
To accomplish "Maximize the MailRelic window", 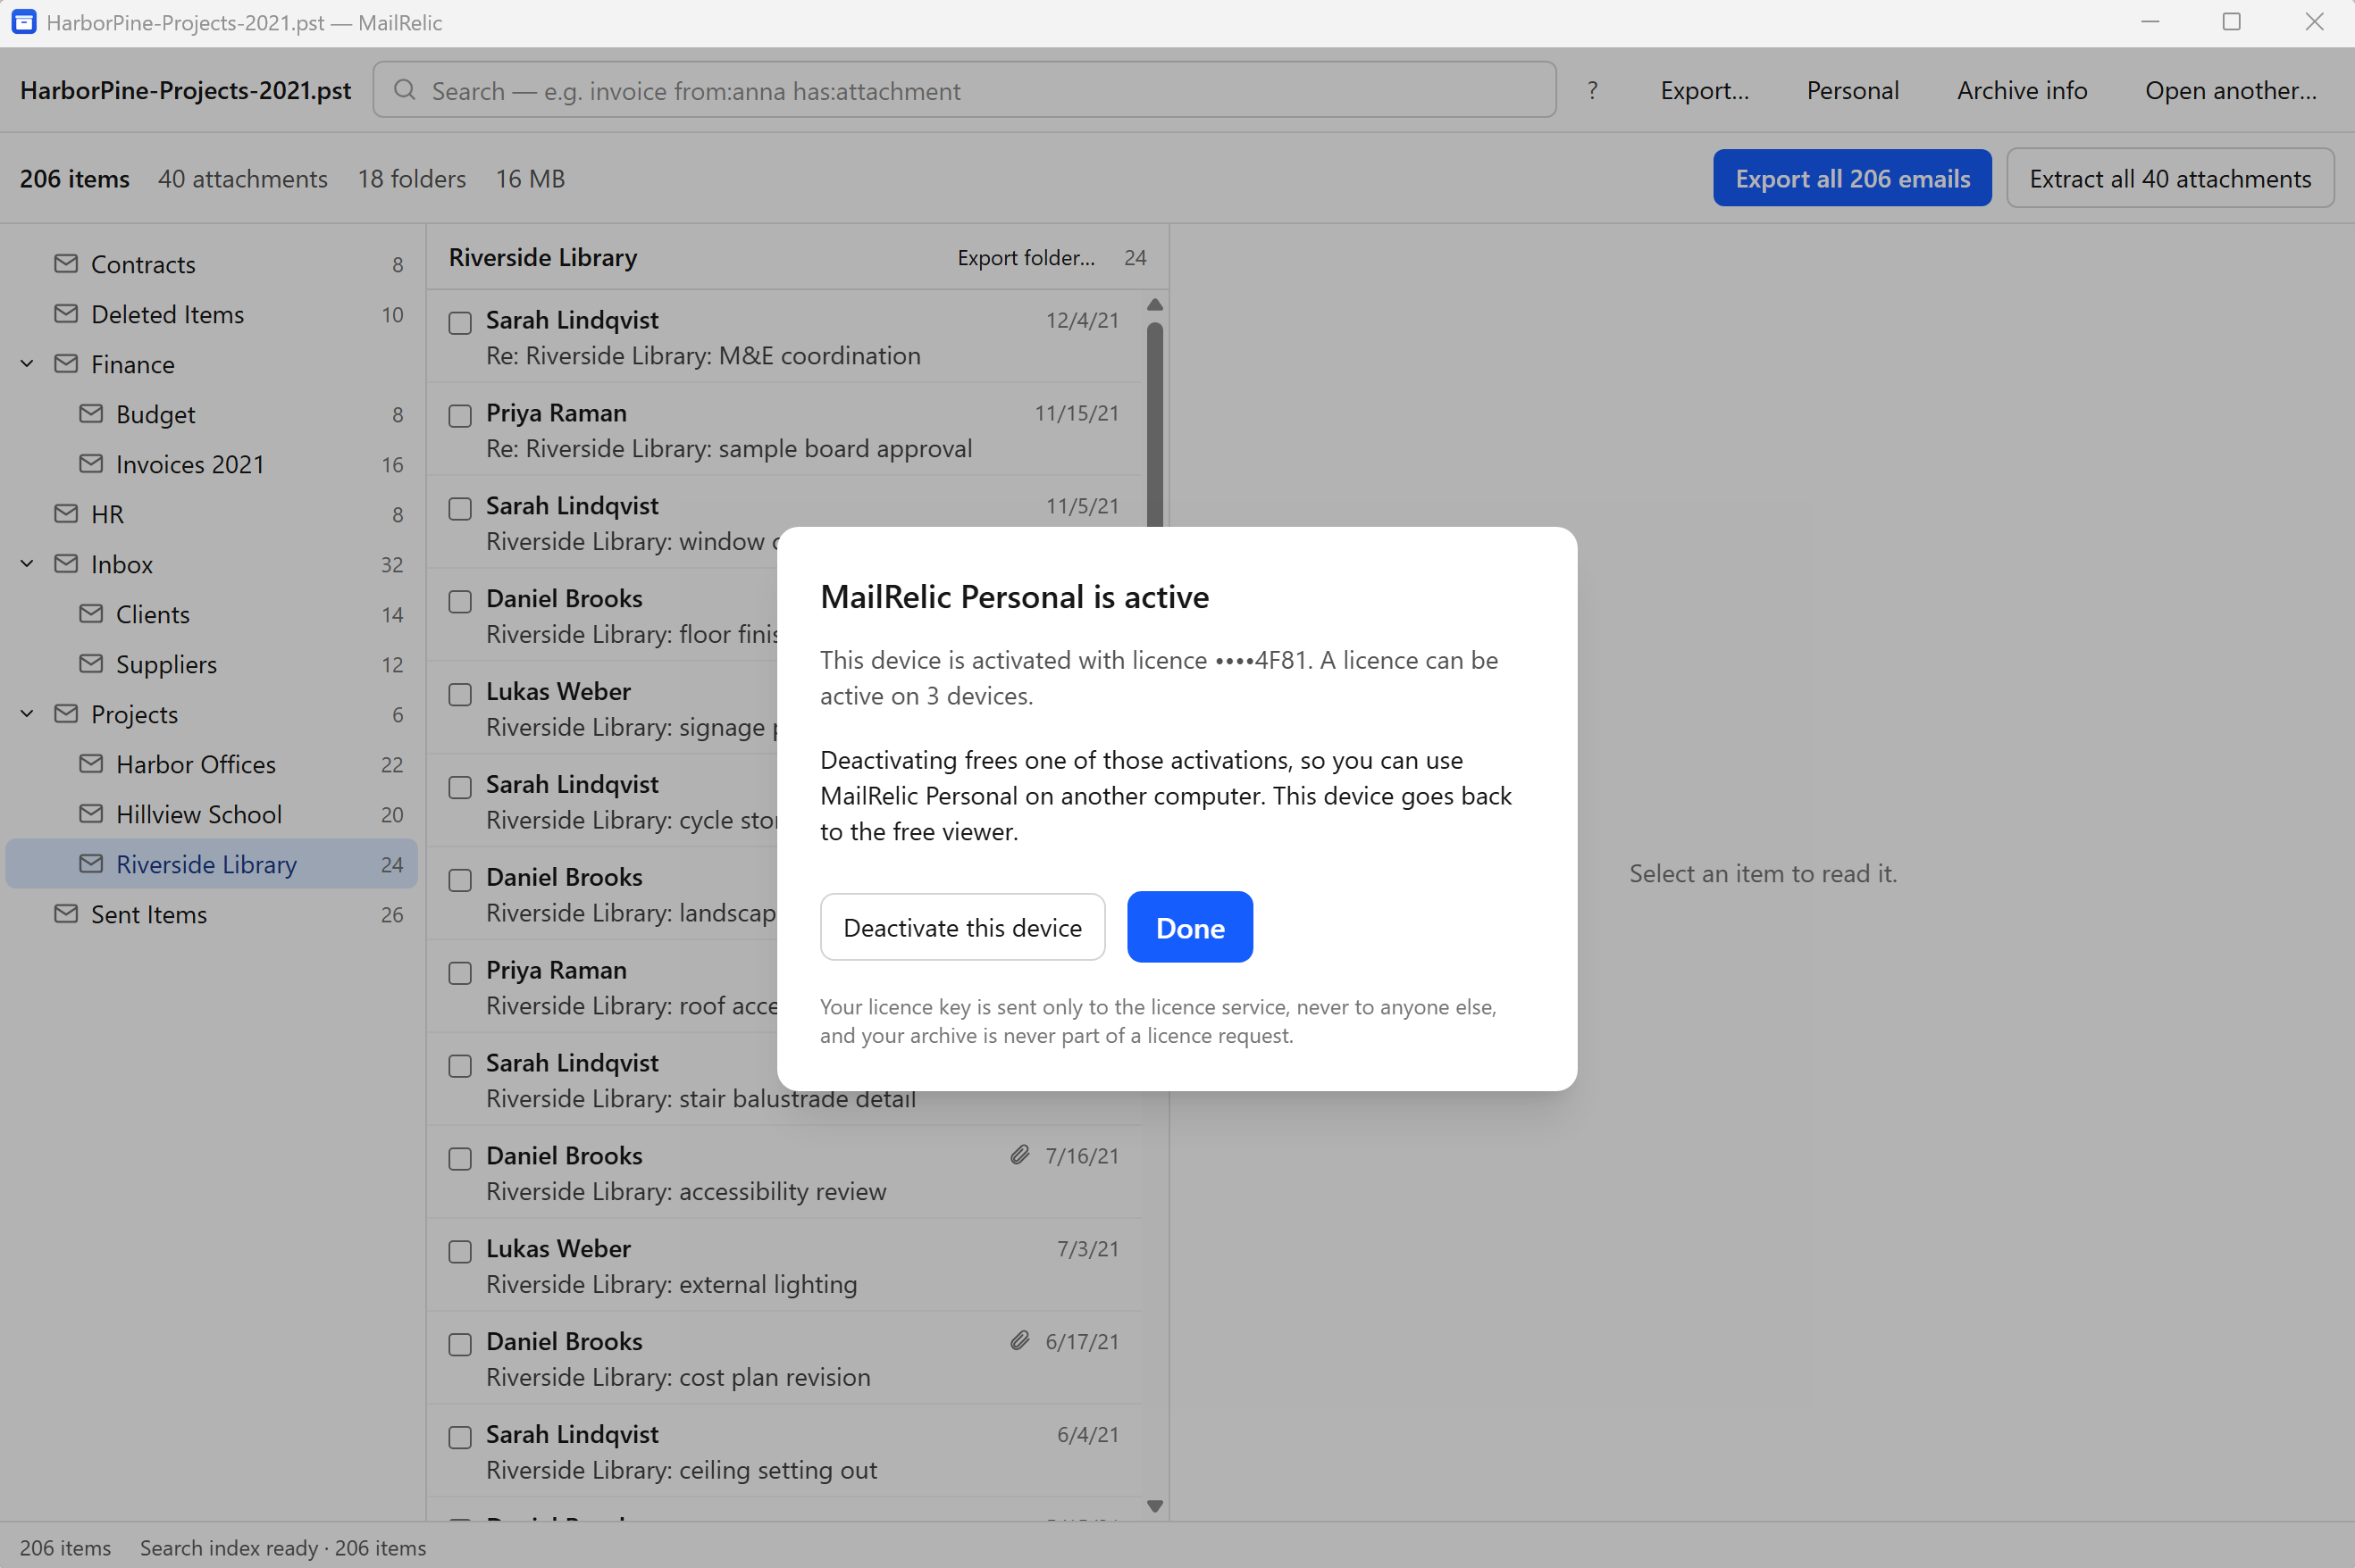I will [2231, 22].
